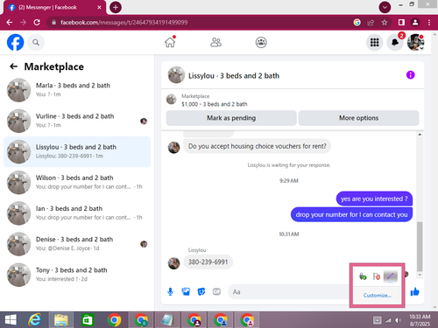Click the facebook.com address bar URL

click(124, 23)
